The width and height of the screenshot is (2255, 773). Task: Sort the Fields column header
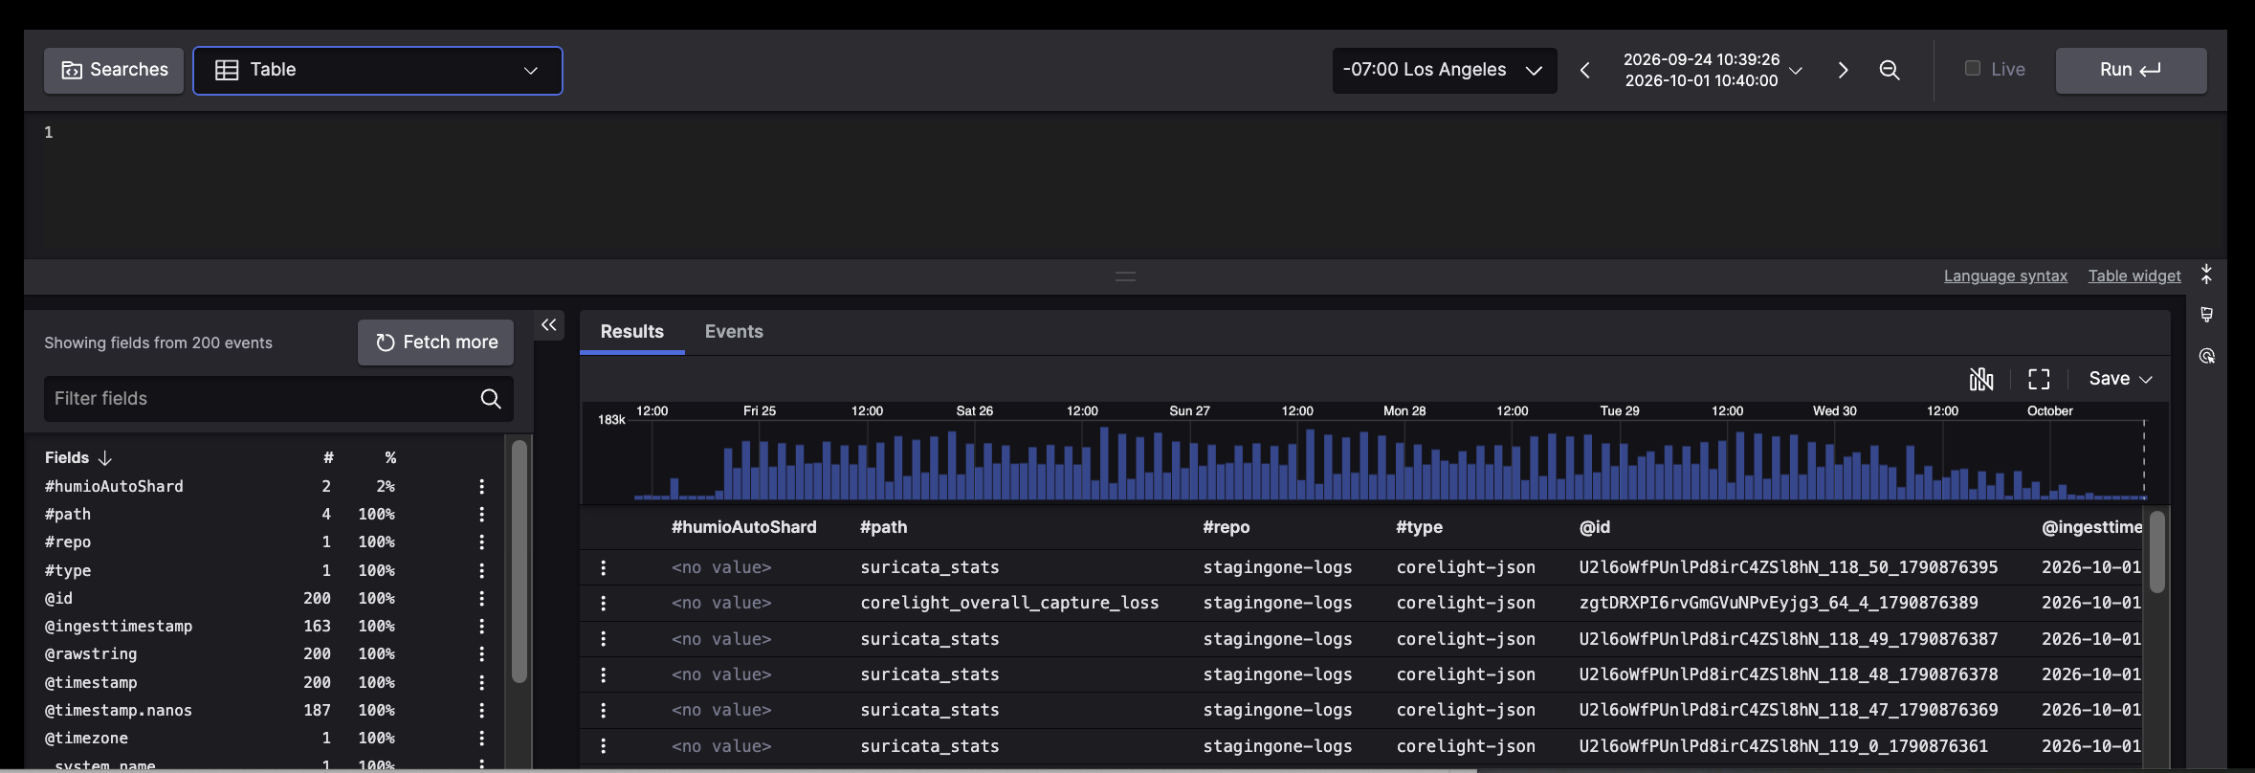pyautogui.click(x=78, y=458)
